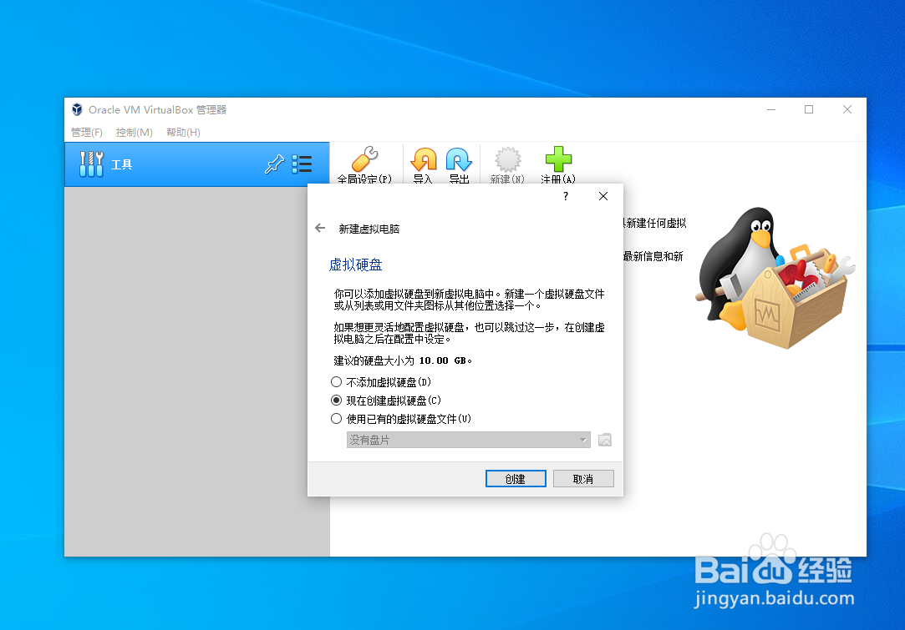This screenshot has width=905, height=630.
Task: Click the VirtualBox logo in title bar
Action: point(77,109)
